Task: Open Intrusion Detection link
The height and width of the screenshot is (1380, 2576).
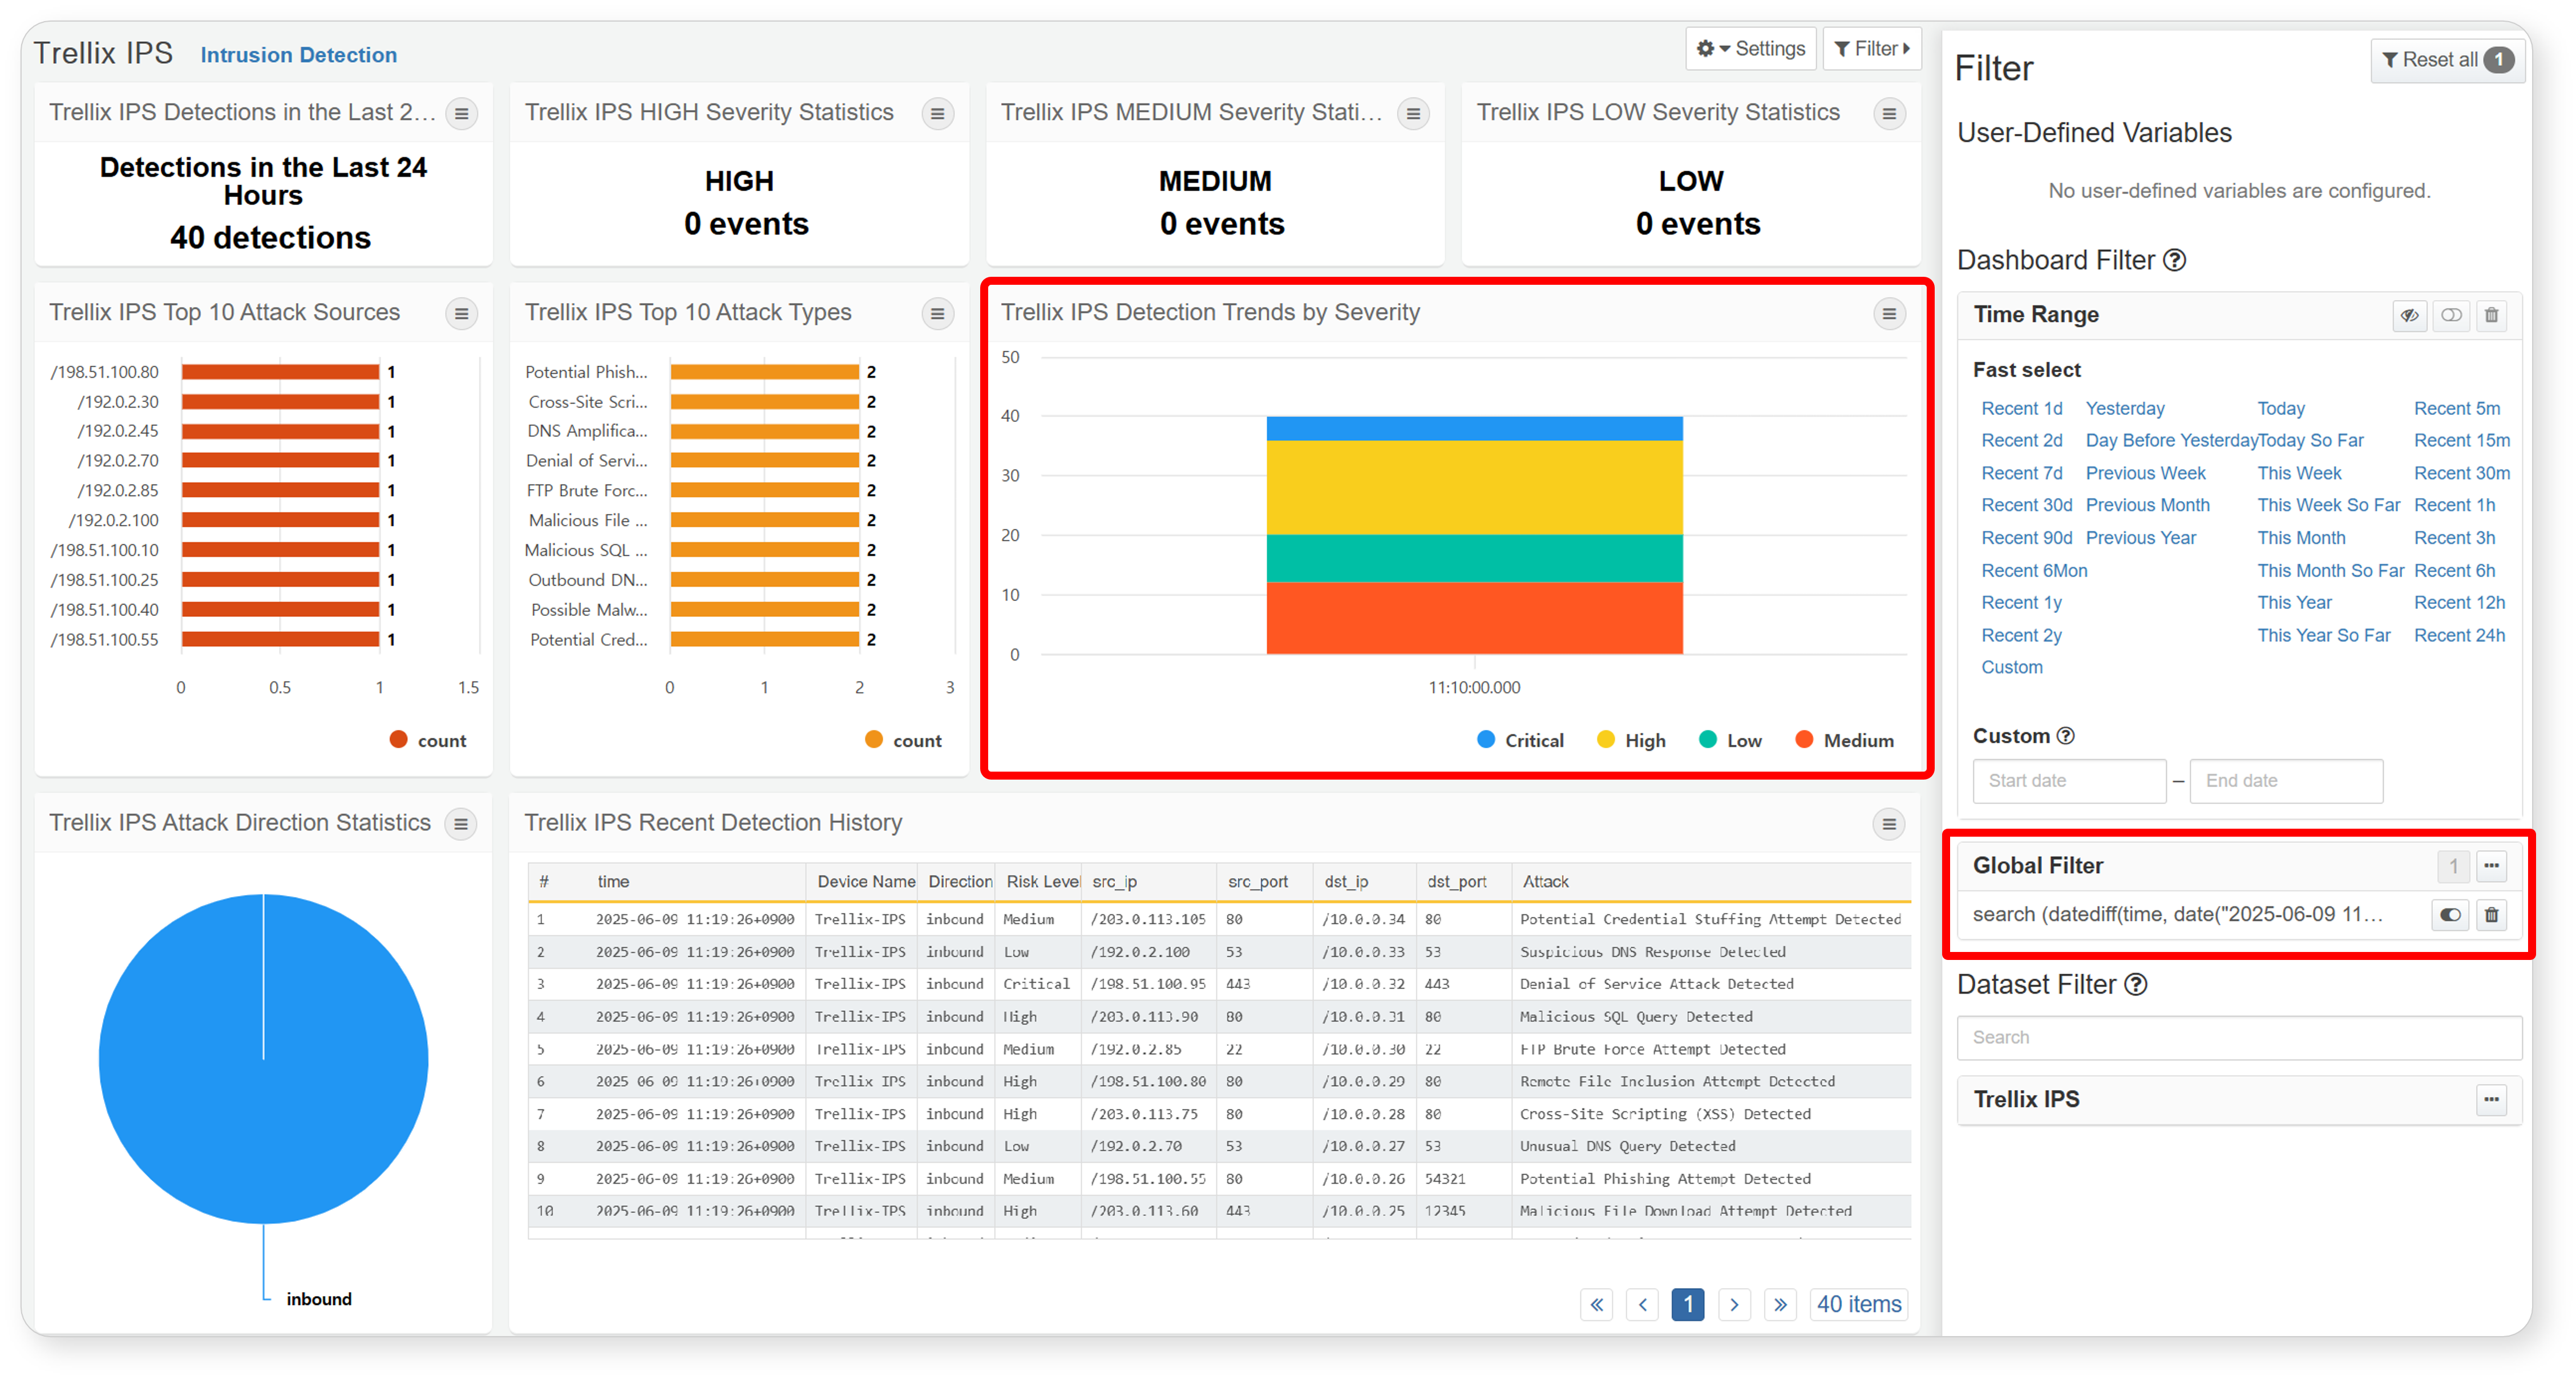Action: tap(299, 55)
